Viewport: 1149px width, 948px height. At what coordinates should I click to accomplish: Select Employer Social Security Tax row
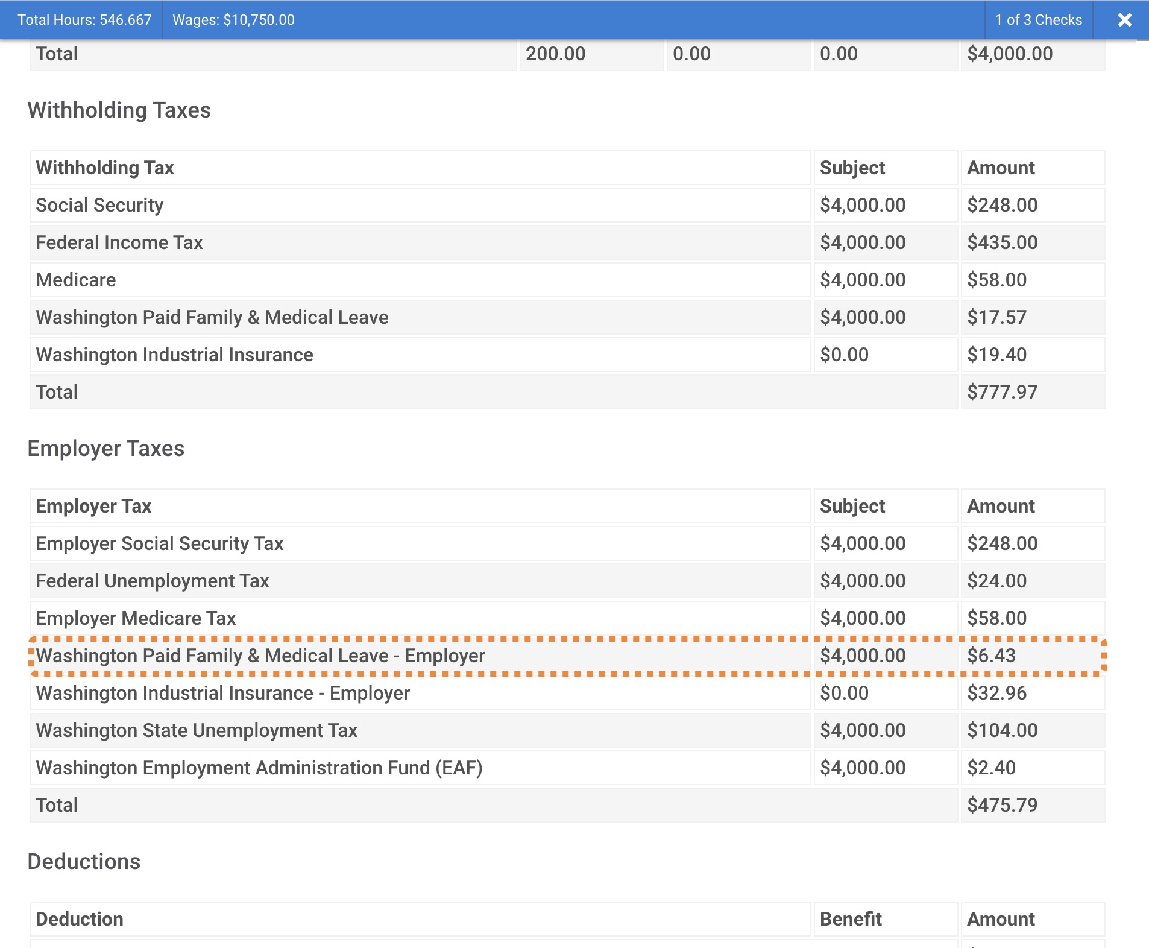coord(160,543)
